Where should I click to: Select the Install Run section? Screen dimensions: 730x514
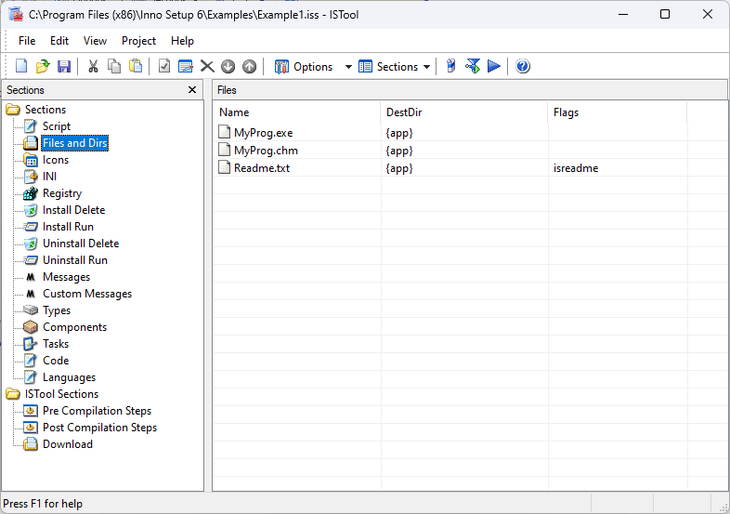(x=68, y=227)
